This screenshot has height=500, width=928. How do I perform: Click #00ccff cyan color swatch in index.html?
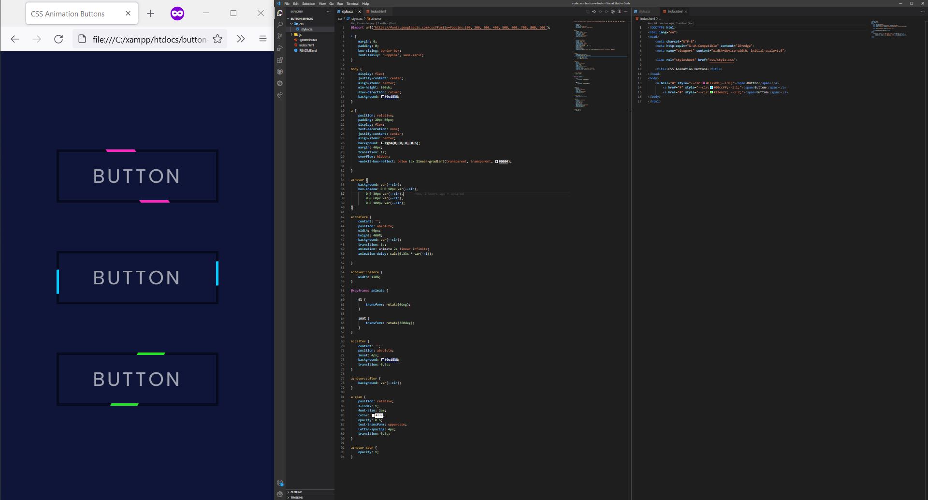click(711, 88)
